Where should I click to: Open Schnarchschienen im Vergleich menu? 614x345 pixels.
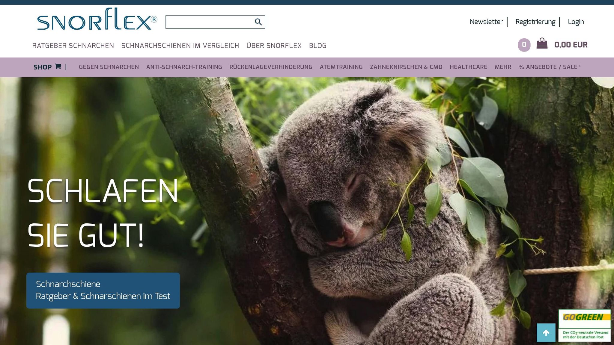pyautogui.click(x=180, y=46)
